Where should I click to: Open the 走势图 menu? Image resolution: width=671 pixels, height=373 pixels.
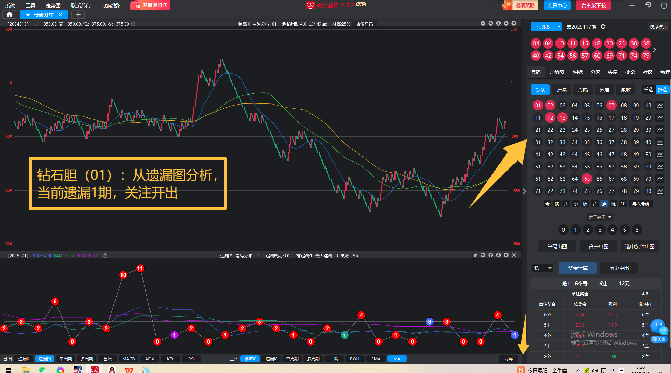53,6
